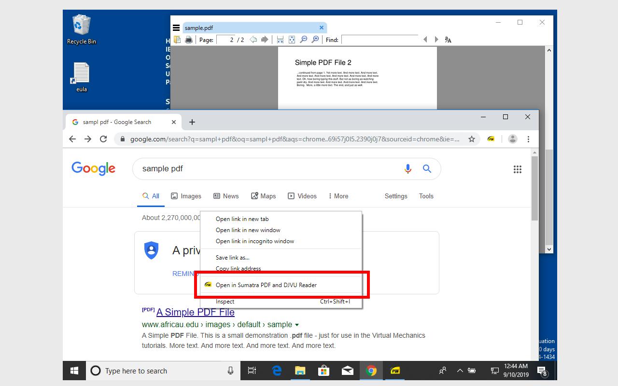Screen dimensions: 618x386
Task: Switch to the News search tab
Action: [226, 196]
